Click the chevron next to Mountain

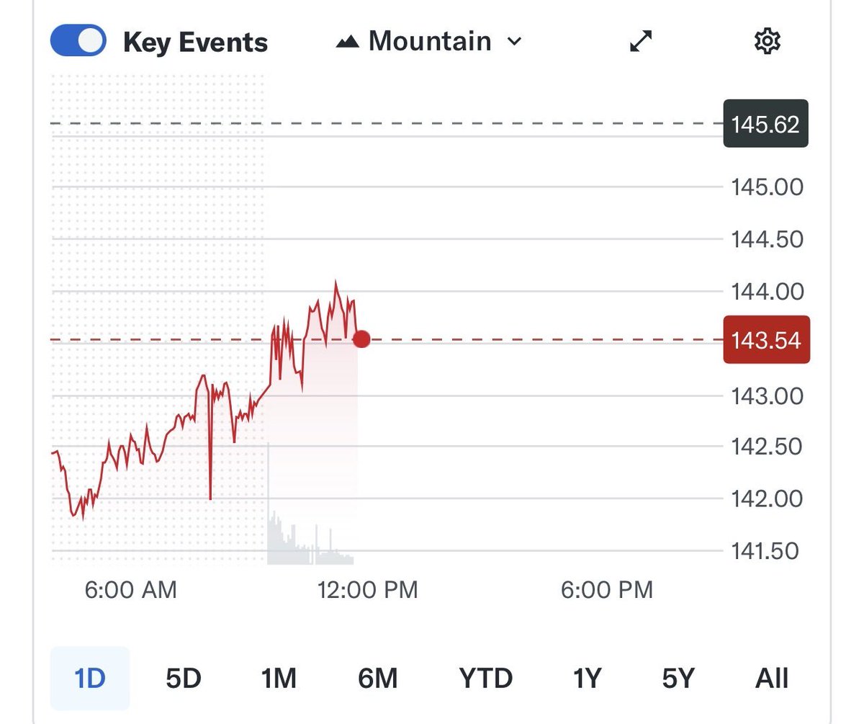514,41
